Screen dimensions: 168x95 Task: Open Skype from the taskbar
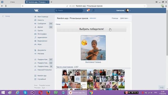(x=25, y=93)
